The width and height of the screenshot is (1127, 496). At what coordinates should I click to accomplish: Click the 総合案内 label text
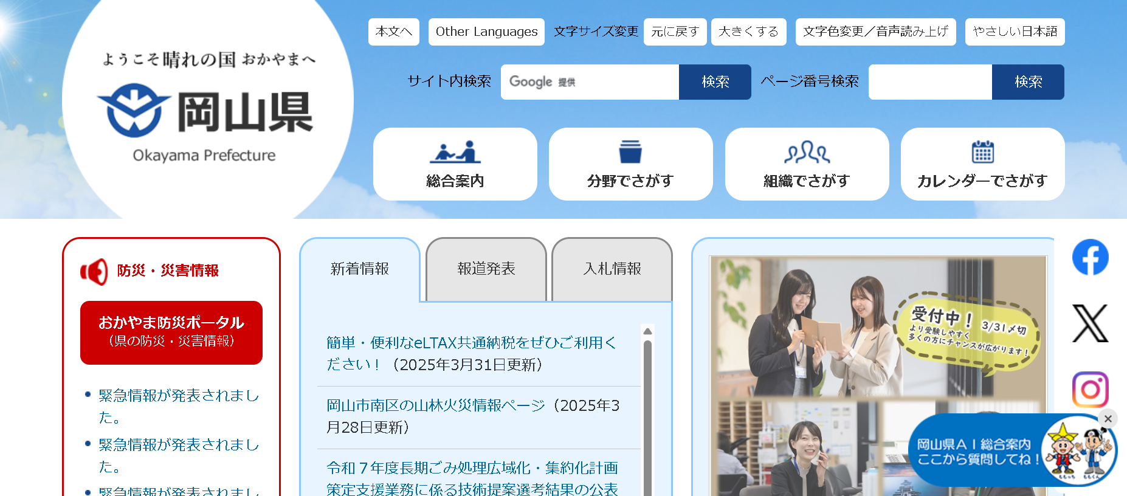(455, 181)
